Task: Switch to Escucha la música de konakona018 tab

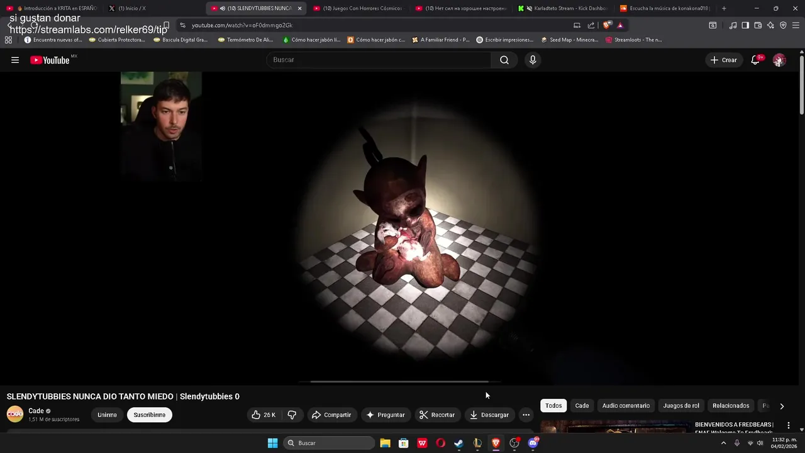Action: tap(665, 8)
